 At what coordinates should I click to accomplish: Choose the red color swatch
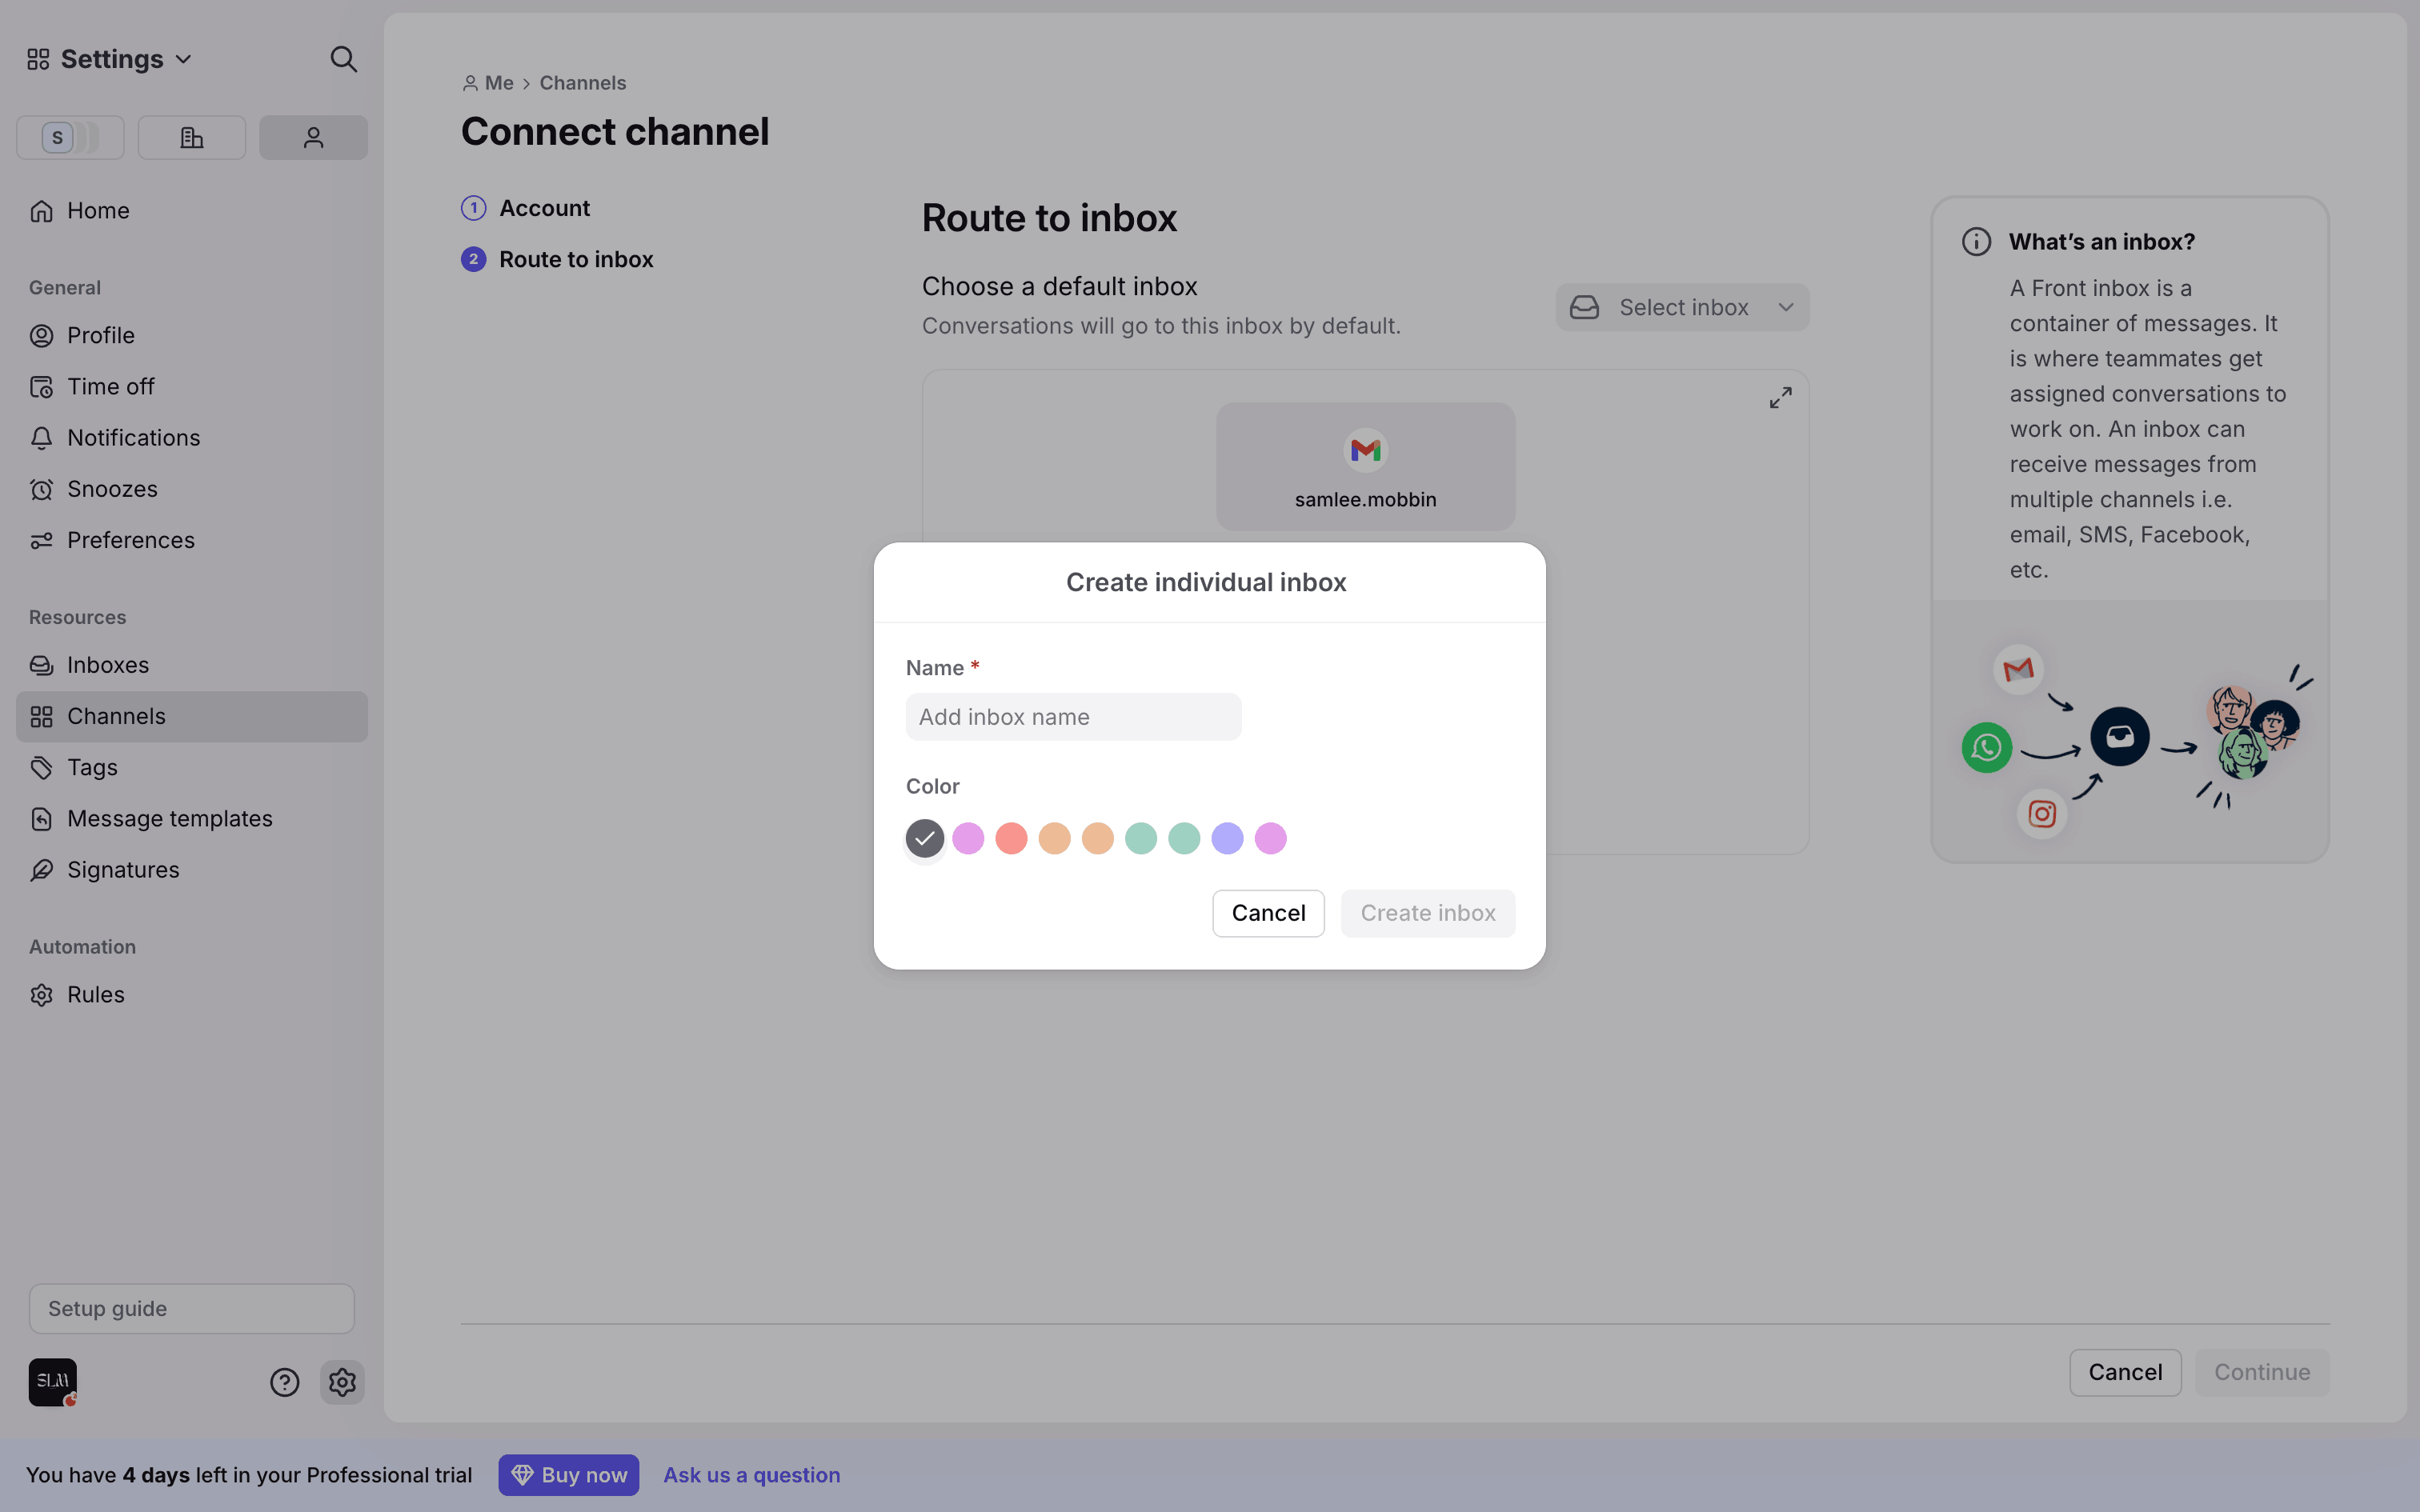click(x=1011, y=838)
